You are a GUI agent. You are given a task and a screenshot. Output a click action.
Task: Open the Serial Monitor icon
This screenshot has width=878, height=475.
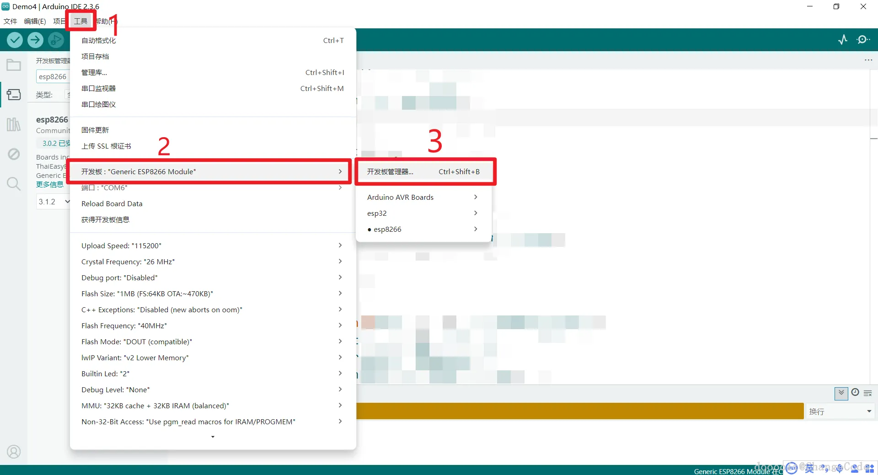pos(863,40)
